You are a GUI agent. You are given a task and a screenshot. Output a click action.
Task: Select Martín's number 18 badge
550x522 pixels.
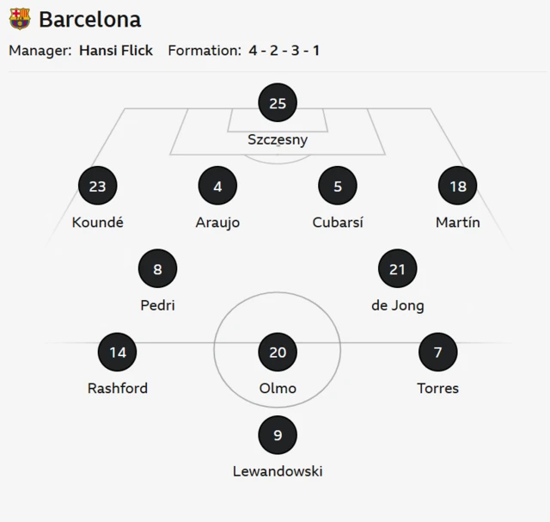point(457,187)
